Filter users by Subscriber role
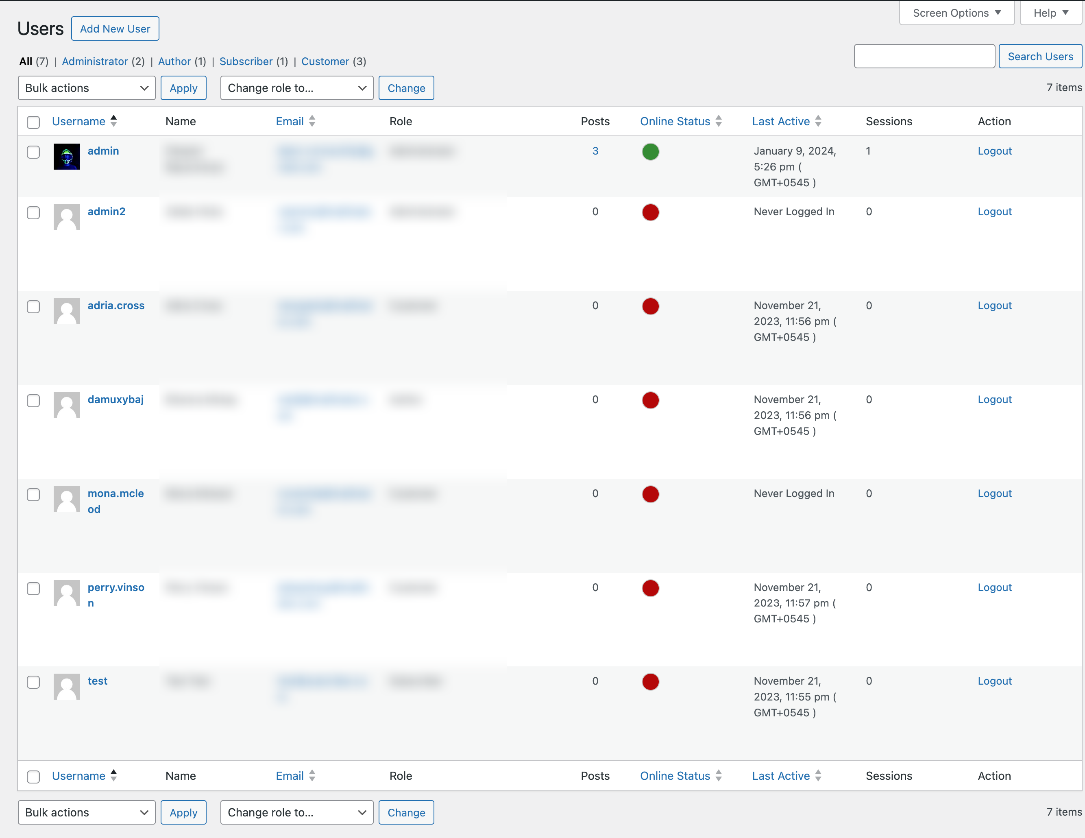The image size is (1085, 838). 246,61
